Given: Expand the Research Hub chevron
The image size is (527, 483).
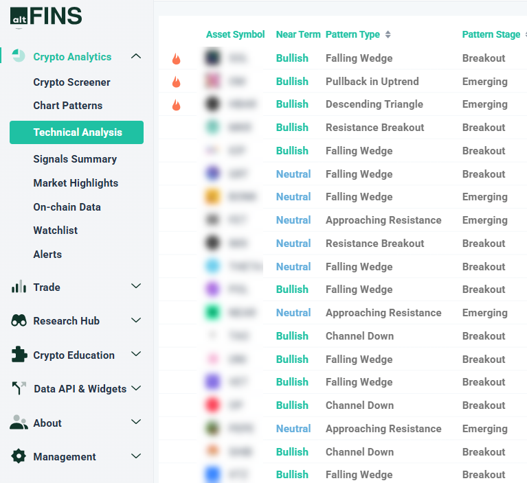Looking at the screenshot, I should (136, 320).
